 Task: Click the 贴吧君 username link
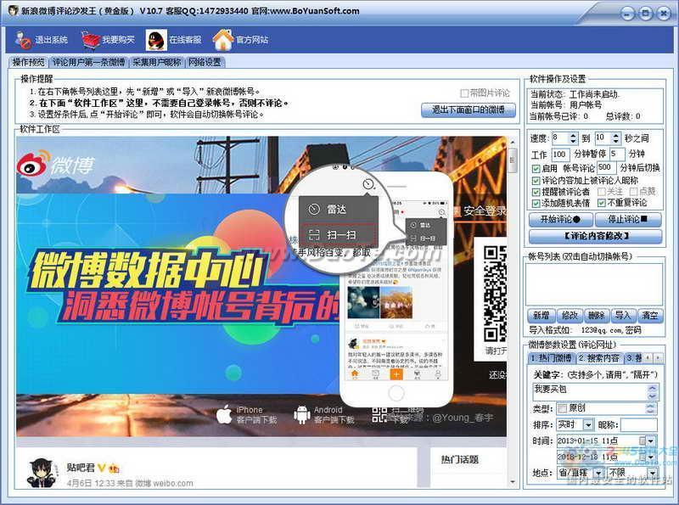pos(81,468)
